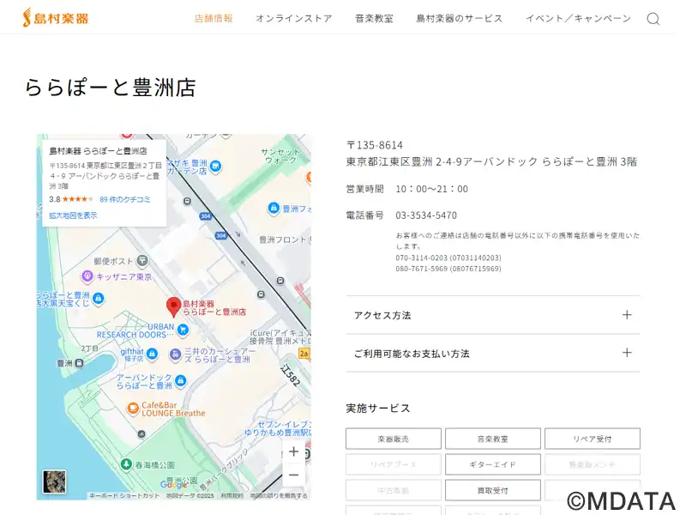Open the 音楽教室 menu
Screen dimensions: 686x515
coord(374,18)
